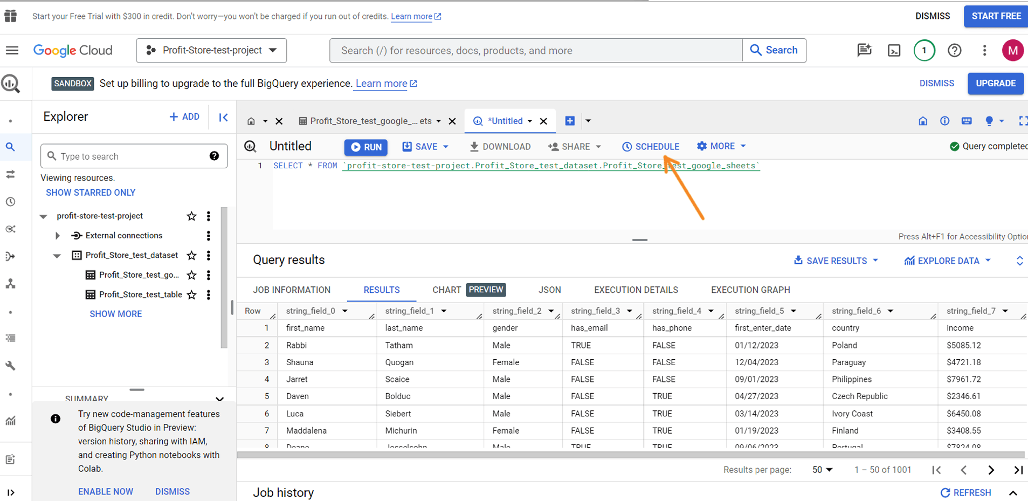Open keyboard shortcuts icon
The height and width of the screenshot is (501, 1028).
click(x=967, y=121)
